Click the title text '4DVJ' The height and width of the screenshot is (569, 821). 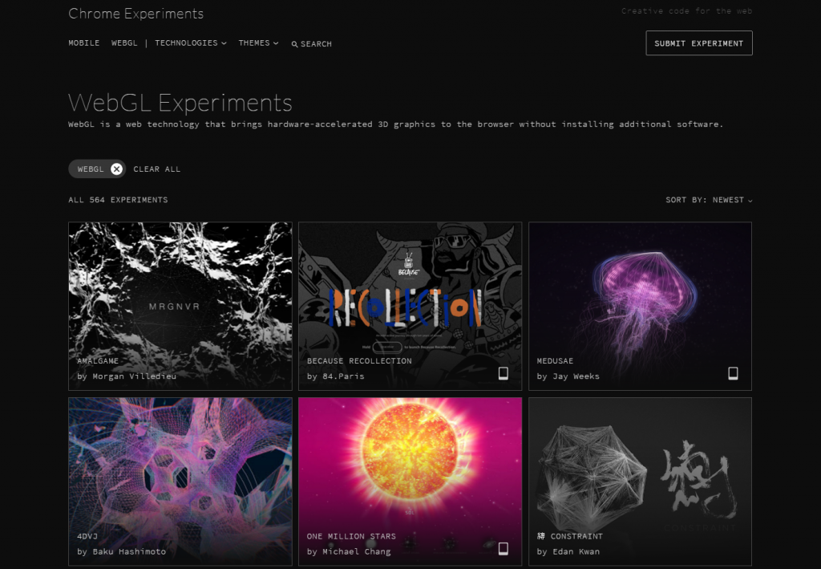[87, 537]
